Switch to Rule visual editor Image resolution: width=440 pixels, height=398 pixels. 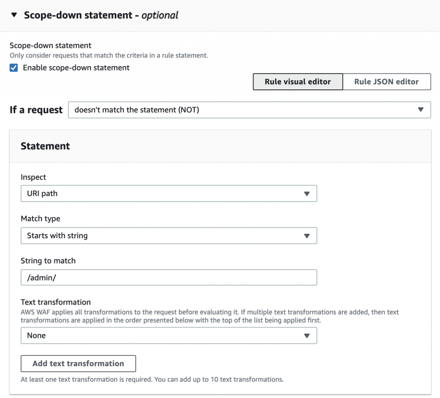(298, 82)
